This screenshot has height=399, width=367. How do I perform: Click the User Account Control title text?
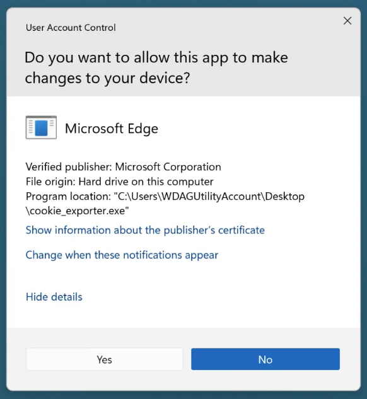(71, 28)
